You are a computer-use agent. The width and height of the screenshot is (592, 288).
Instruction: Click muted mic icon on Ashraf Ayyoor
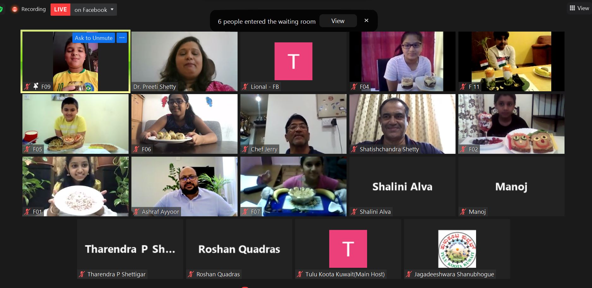tap(136, 212)
